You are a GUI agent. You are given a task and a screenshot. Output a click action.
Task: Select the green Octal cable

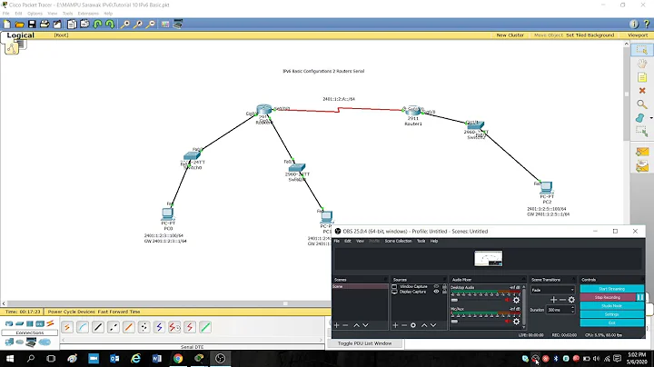(205, 327)
